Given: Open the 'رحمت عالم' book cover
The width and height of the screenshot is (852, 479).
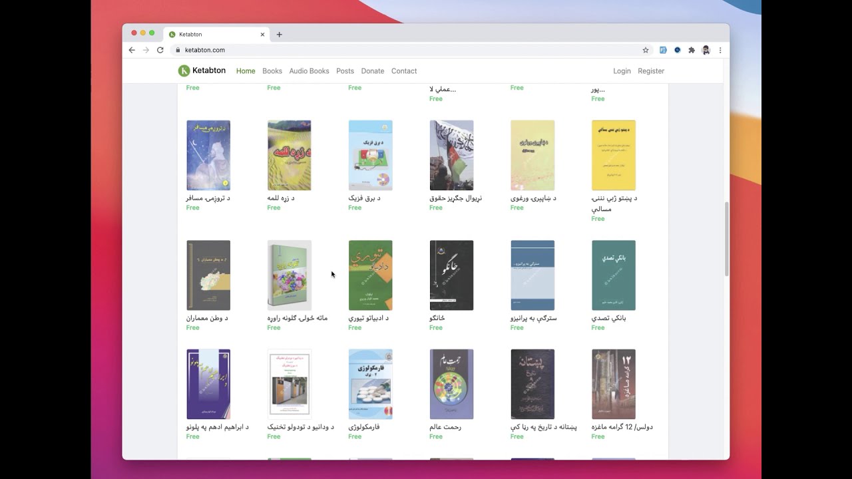Looking at the screenshot, I should point(451,385).
